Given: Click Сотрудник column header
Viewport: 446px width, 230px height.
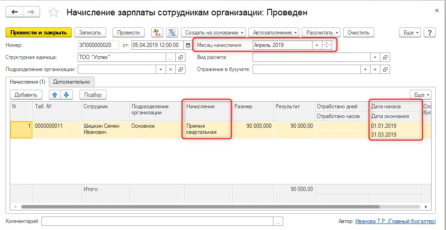Looking at the screenshot, I should (x=106, y=111).
